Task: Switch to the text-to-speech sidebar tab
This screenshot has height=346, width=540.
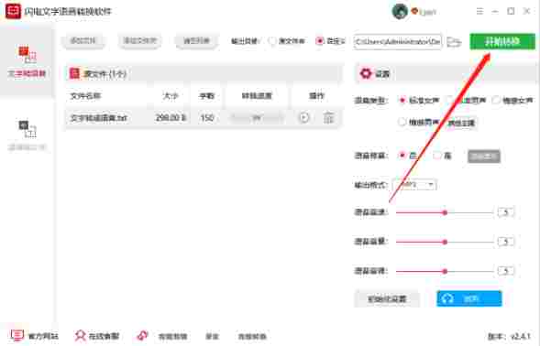Action: coord(27,62)
